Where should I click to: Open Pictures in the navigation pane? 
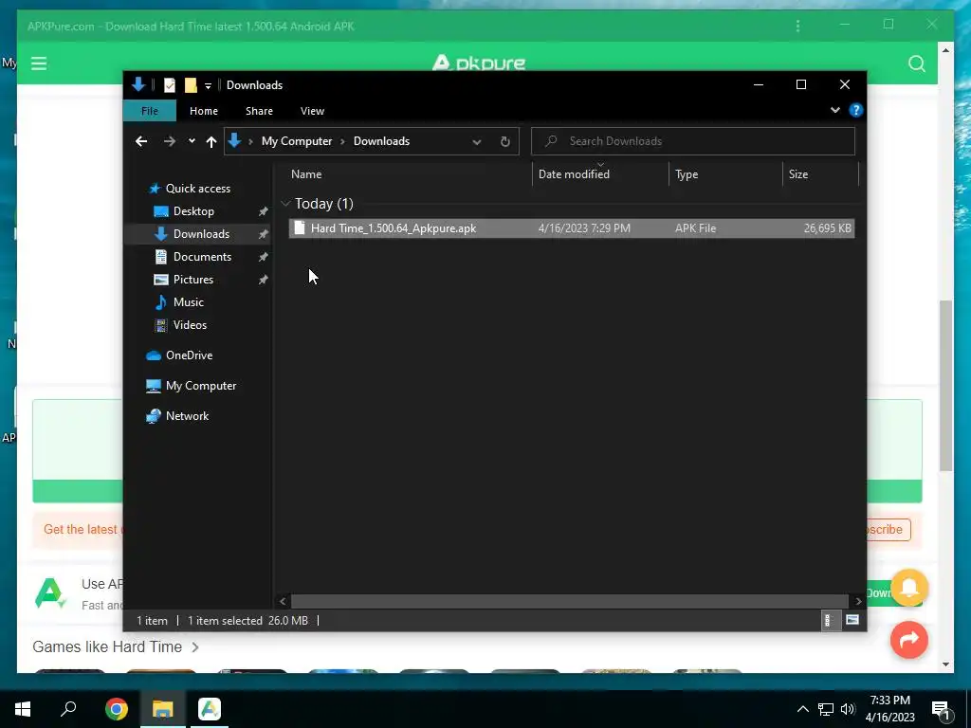pyautogui.click(x=192, y=280)
